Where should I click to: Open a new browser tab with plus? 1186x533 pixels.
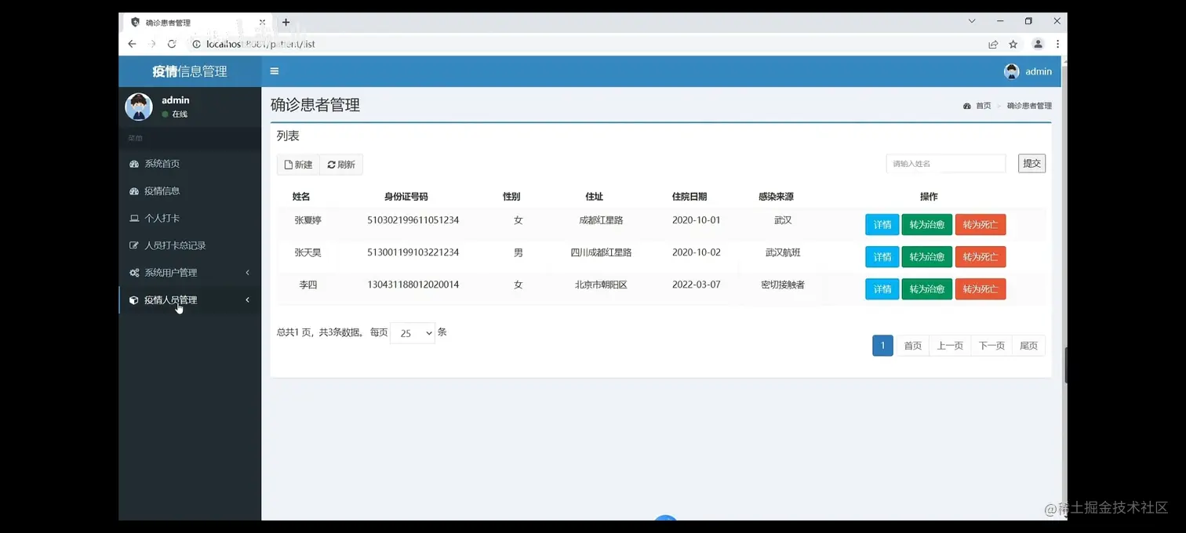click(286, 22)
